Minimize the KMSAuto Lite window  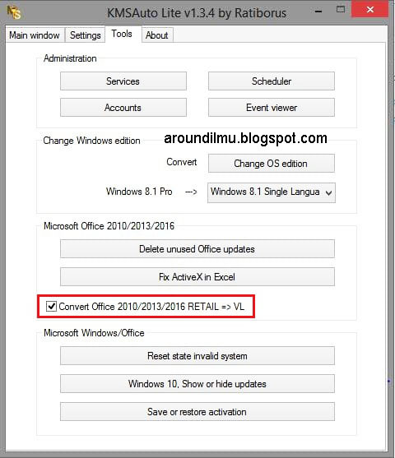[318, 12]
